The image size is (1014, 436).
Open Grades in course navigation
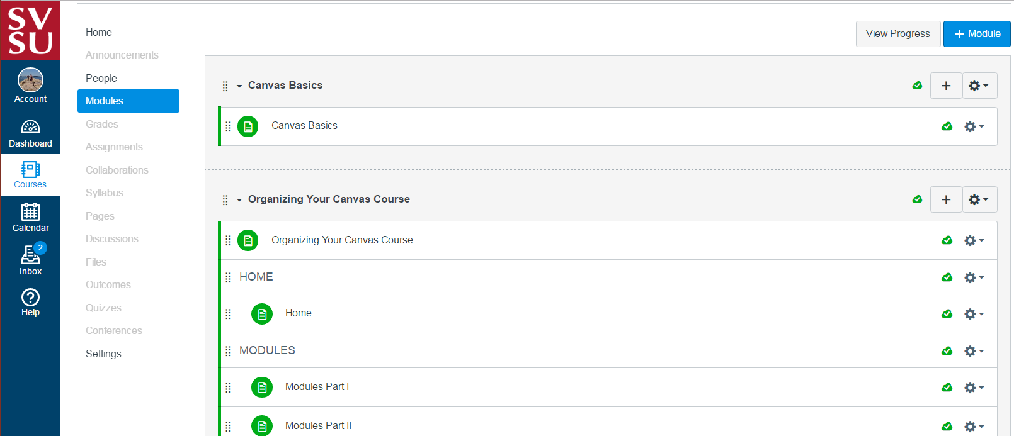click(x=102, y=124)
